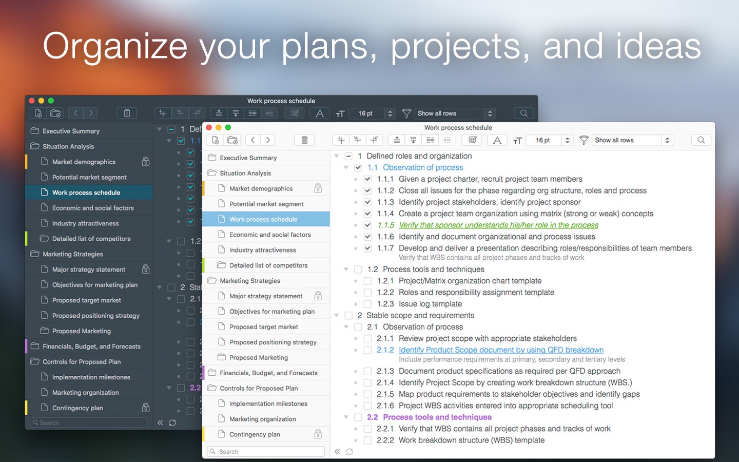Viewport: 739px width, 462px height.
Task: Click the Search field in front sidebar
Action: coord(266,452)
